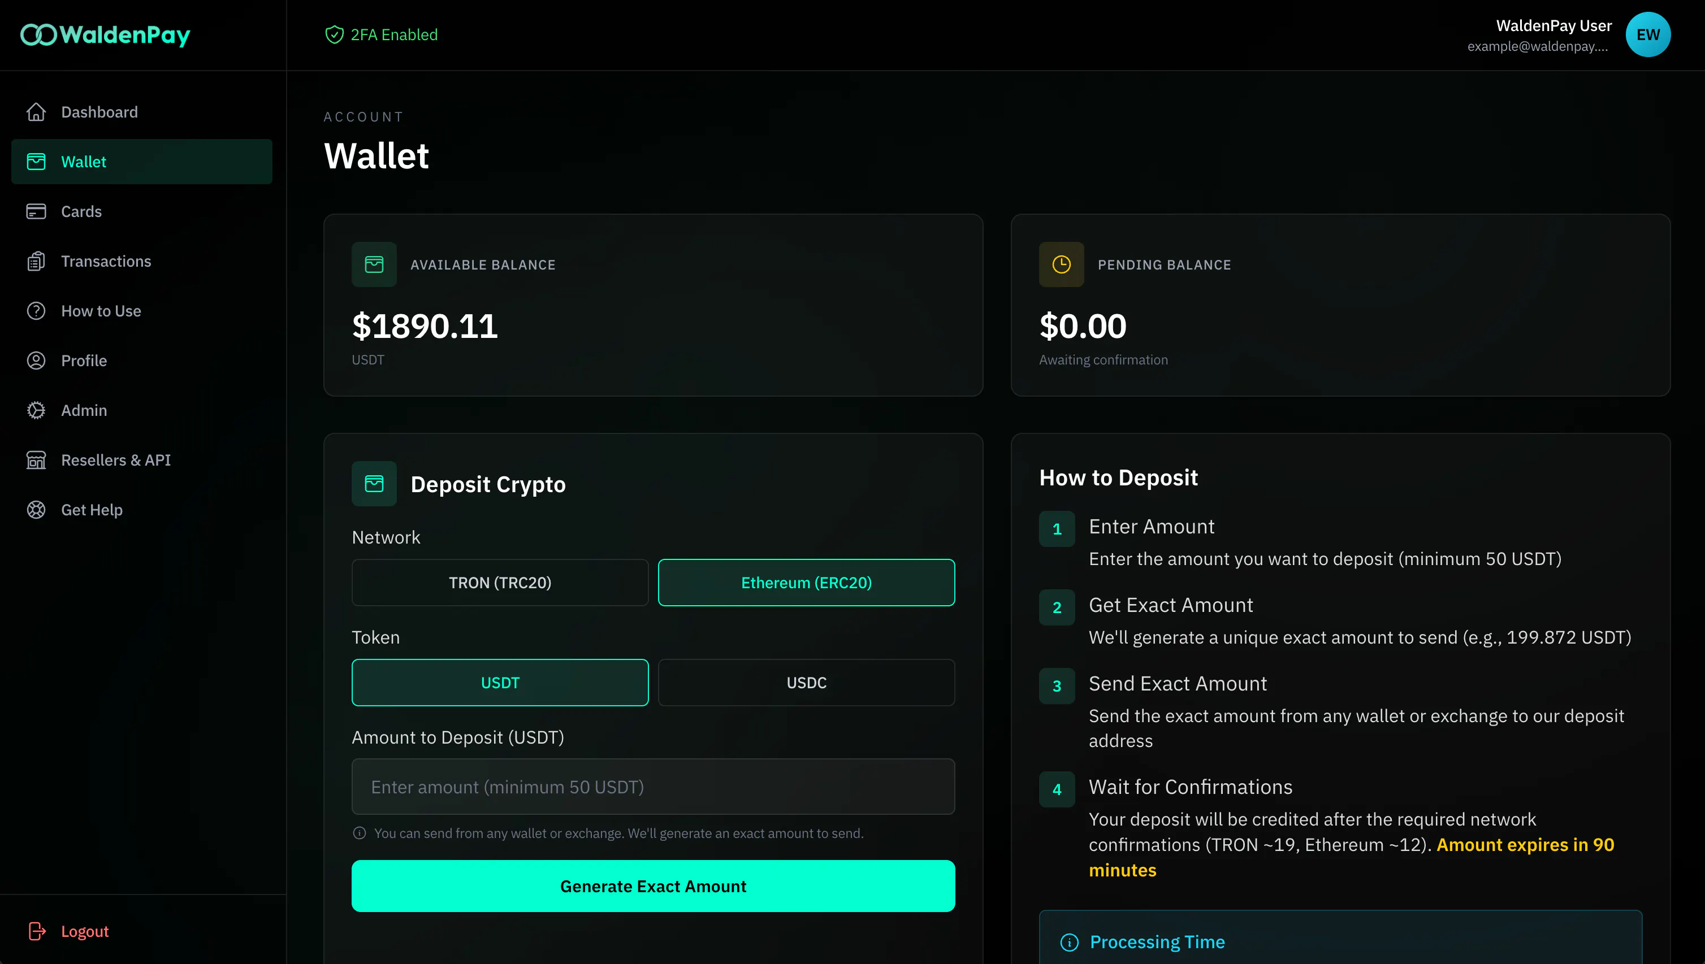
Task: Click step 1 Enter Amount heading
Action: [x=1151, y=527]
